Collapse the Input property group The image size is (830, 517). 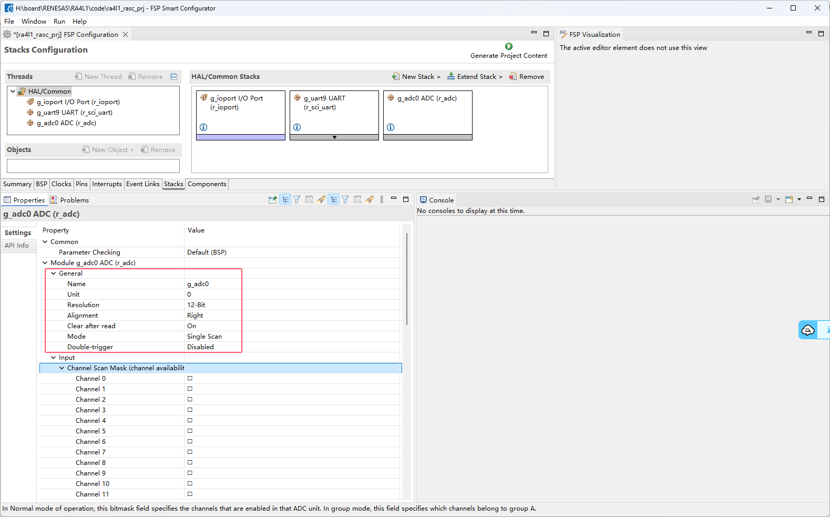(x=54, y=358)
